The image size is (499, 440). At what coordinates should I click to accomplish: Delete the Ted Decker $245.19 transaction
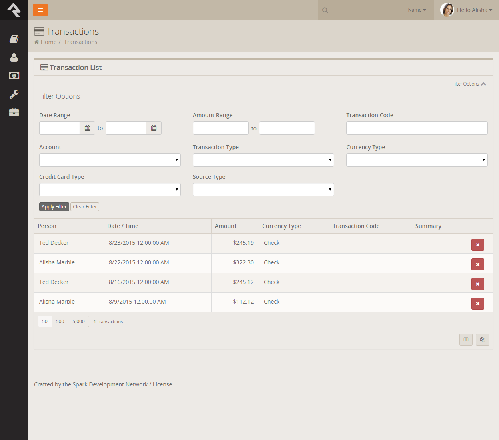(x=477, y=245)
